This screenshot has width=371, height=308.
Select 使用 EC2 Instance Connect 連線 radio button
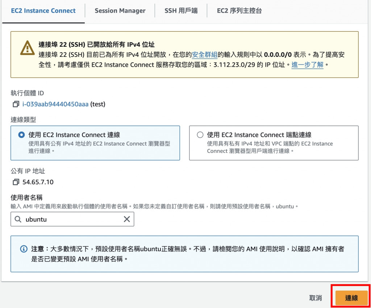[21, 135]
